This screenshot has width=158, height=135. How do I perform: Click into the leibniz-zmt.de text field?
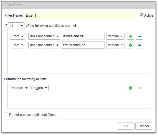tap(83, 36)
